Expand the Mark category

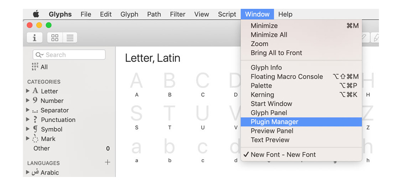pyautogui.click(x=28, y=139)
